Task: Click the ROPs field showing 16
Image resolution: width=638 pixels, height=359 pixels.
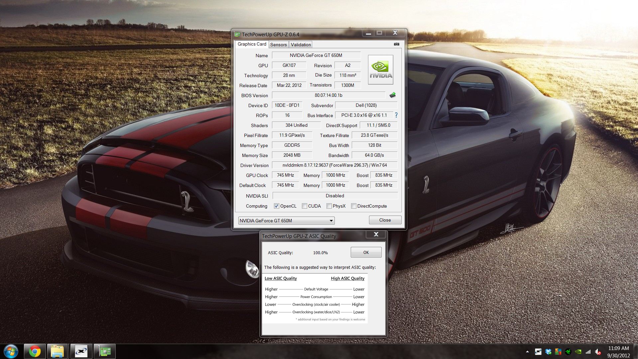Action: pyautogui.click(x=287, y=115)
